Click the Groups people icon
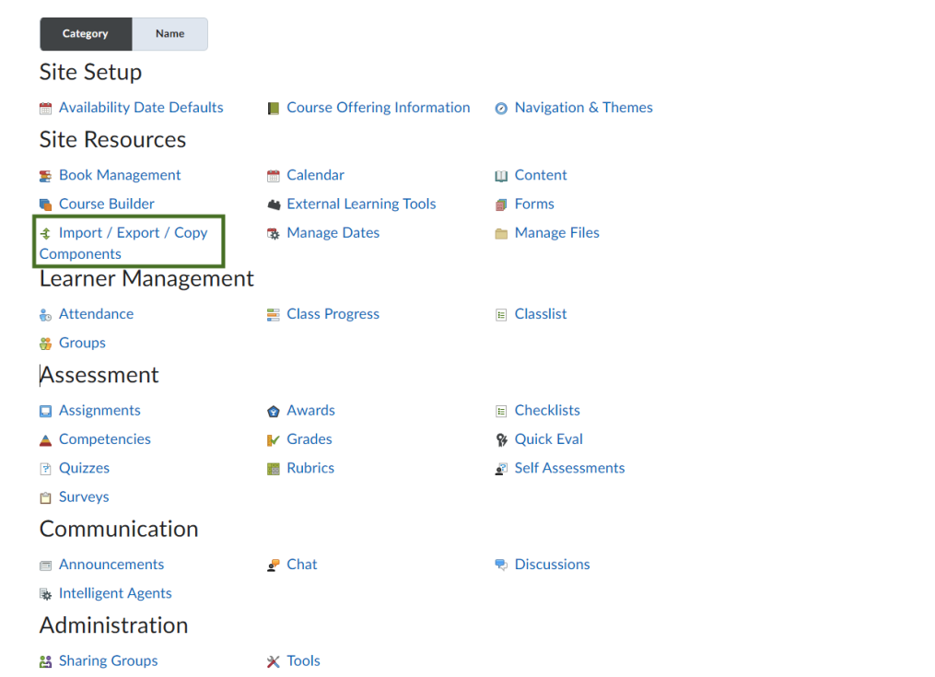 coord(45,344)
